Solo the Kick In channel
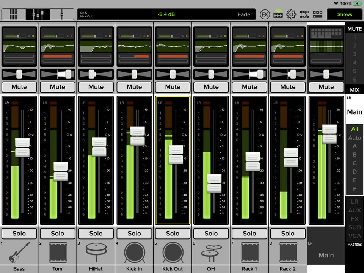The width and height of the screenshot is (364, 273). click(x=134, y=234)
